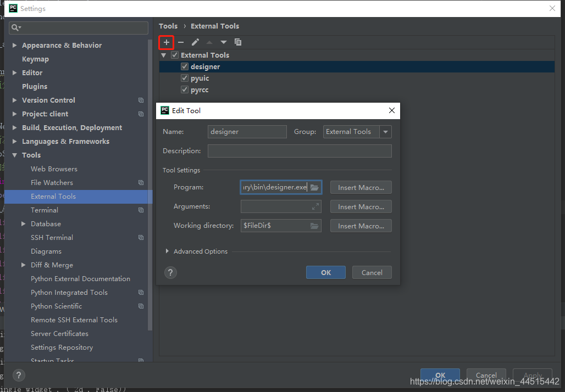Click the Edit pencil icon

[195, 42]
